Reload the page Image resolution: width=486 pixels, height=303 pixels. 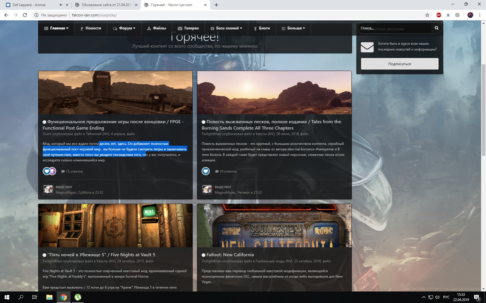click(25, 15)
